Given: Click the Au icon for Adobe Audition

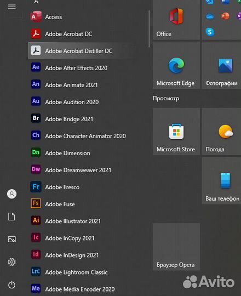Looking at the screenshot, I should tap(36, 101).
